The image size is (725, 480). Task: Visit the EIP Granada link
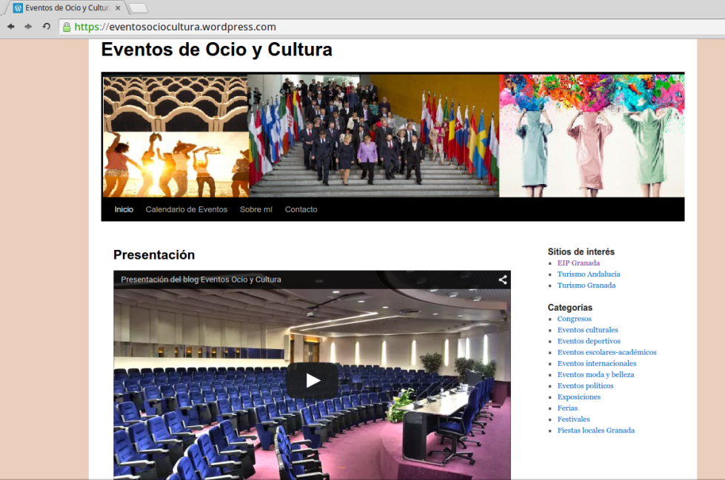[x=578, y=263]
